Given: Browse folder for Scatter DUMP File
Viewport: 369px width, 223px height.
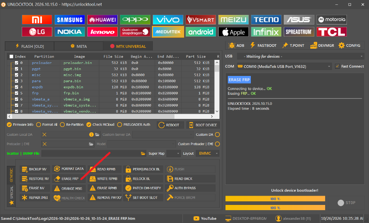Looking at the screenshot, I should (143, 153).
